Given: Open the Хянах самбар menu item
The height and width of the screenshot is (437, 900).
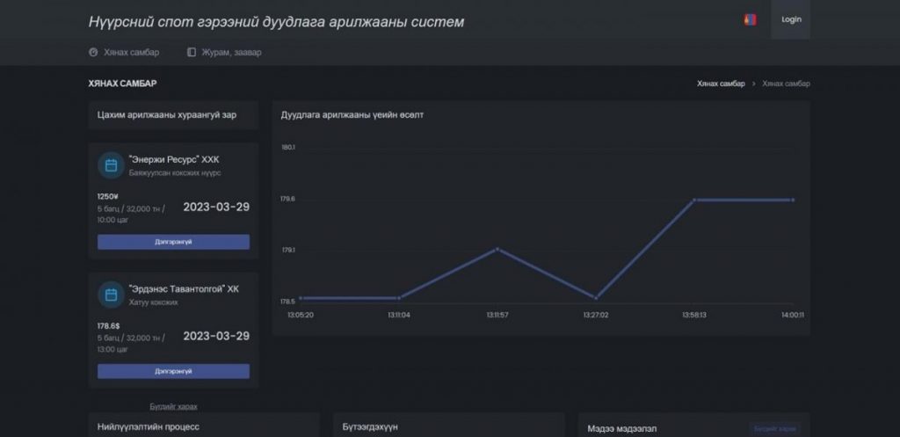Looking at the screenshot, I should 131,52.
